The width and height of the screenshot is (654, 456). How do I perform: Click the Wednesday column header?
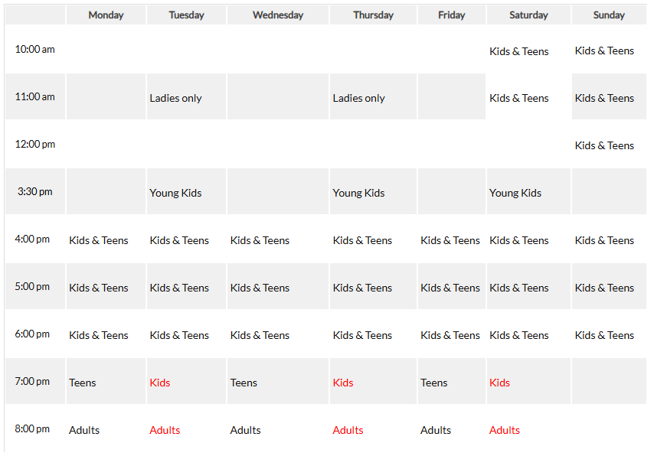278,15
